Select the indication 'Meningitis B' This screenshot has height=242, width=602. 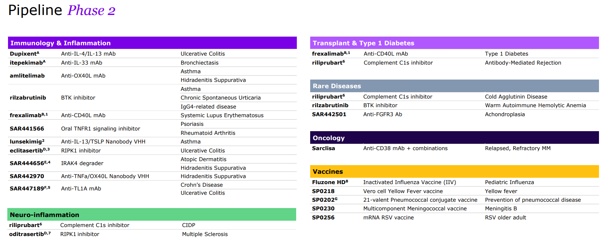[501, 208]
